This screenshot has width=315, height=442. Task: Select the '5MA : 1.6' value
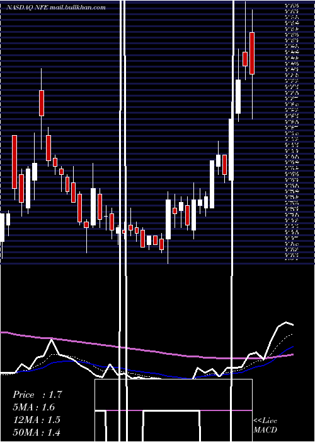tap(34, 407)
